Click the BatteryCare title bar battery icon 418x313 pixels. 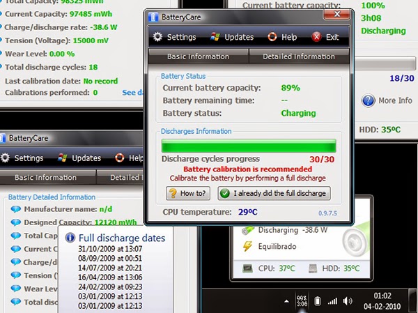click(x=153, y=17)
